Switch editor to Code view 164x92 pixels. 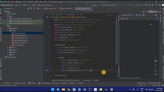(x=145, y=12)
